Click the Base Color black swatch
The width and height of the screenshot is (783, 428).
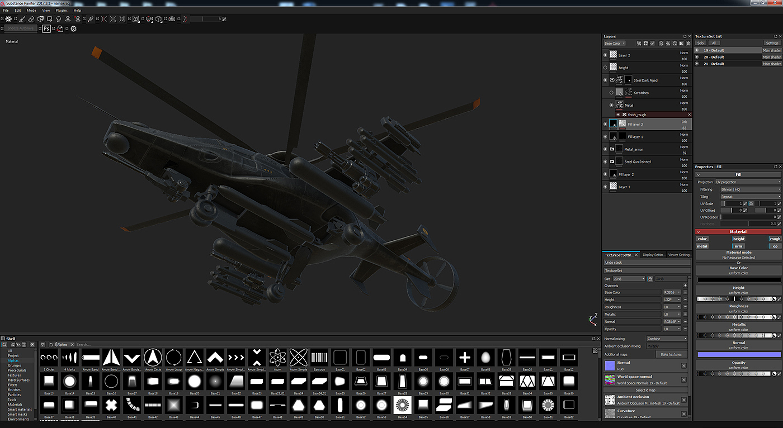738,279
